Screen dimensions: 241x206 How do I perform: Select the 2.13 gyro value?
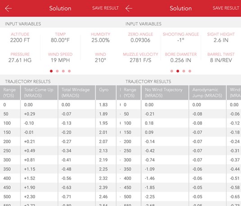click(x=103, y=151)
